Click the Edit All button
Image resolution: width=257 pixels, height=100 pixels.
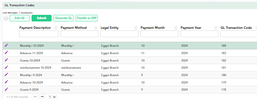20,18
